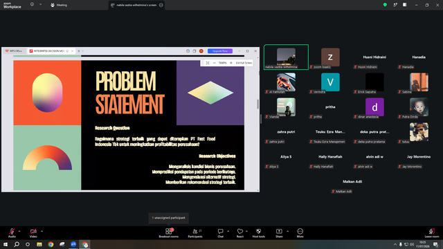Click the Jay Morentino participant name
Viewport: 443px width, 249px height.
[419, 157]
